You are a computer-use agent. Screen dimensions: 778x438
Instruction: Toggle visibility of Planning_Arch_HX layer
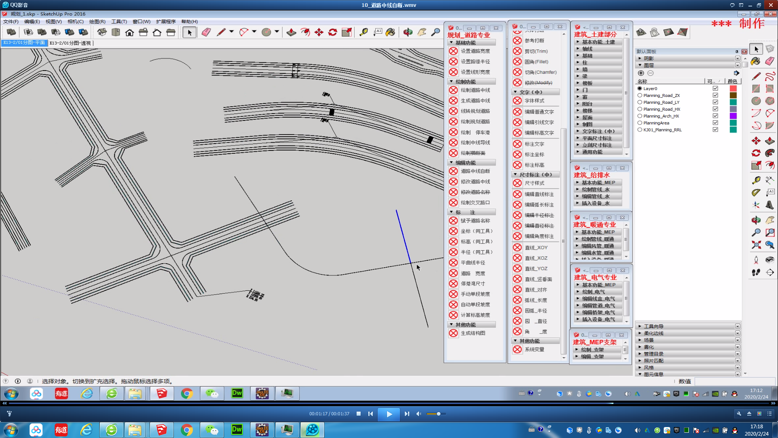[715, 116]
